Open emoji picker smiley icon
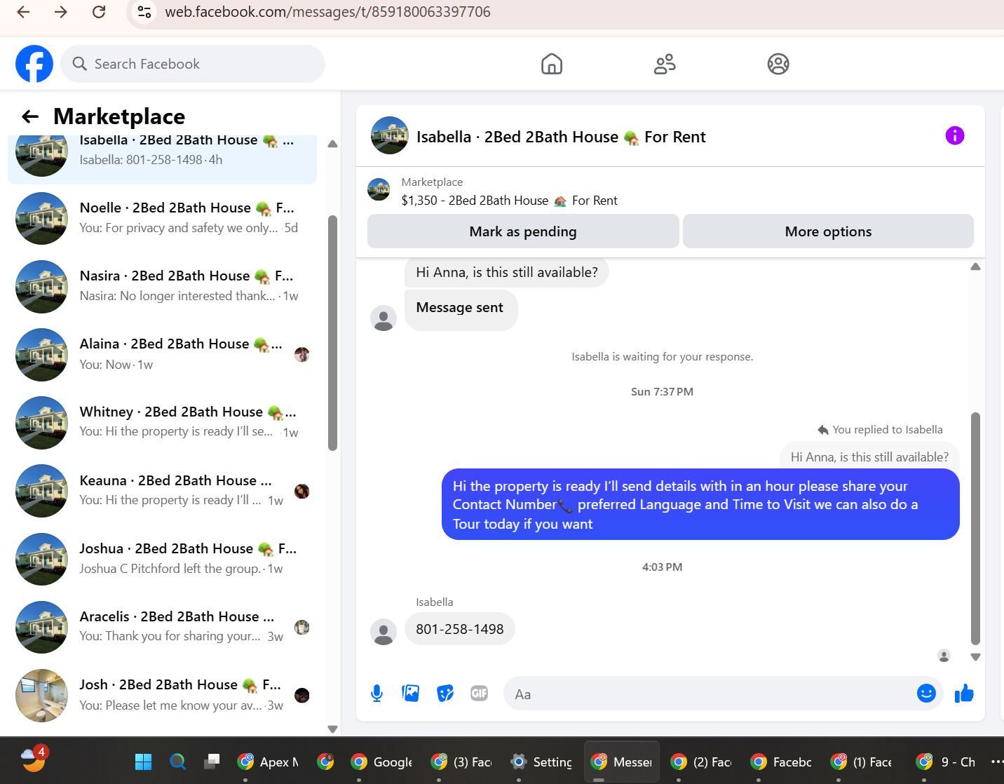The image size is (1004, 784). point(926,694)
